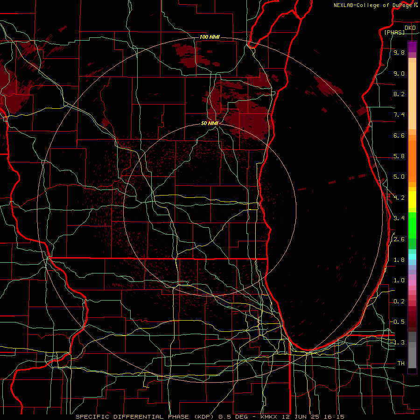This screenshot has width=420, height=420.
Task: Click the KMKX station identifier
Action: pyautogui.click(x=269, y=417)
